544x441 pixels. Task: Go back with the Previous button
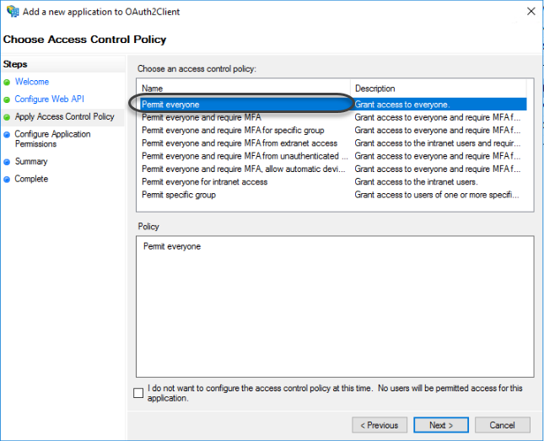pos(380,425)
